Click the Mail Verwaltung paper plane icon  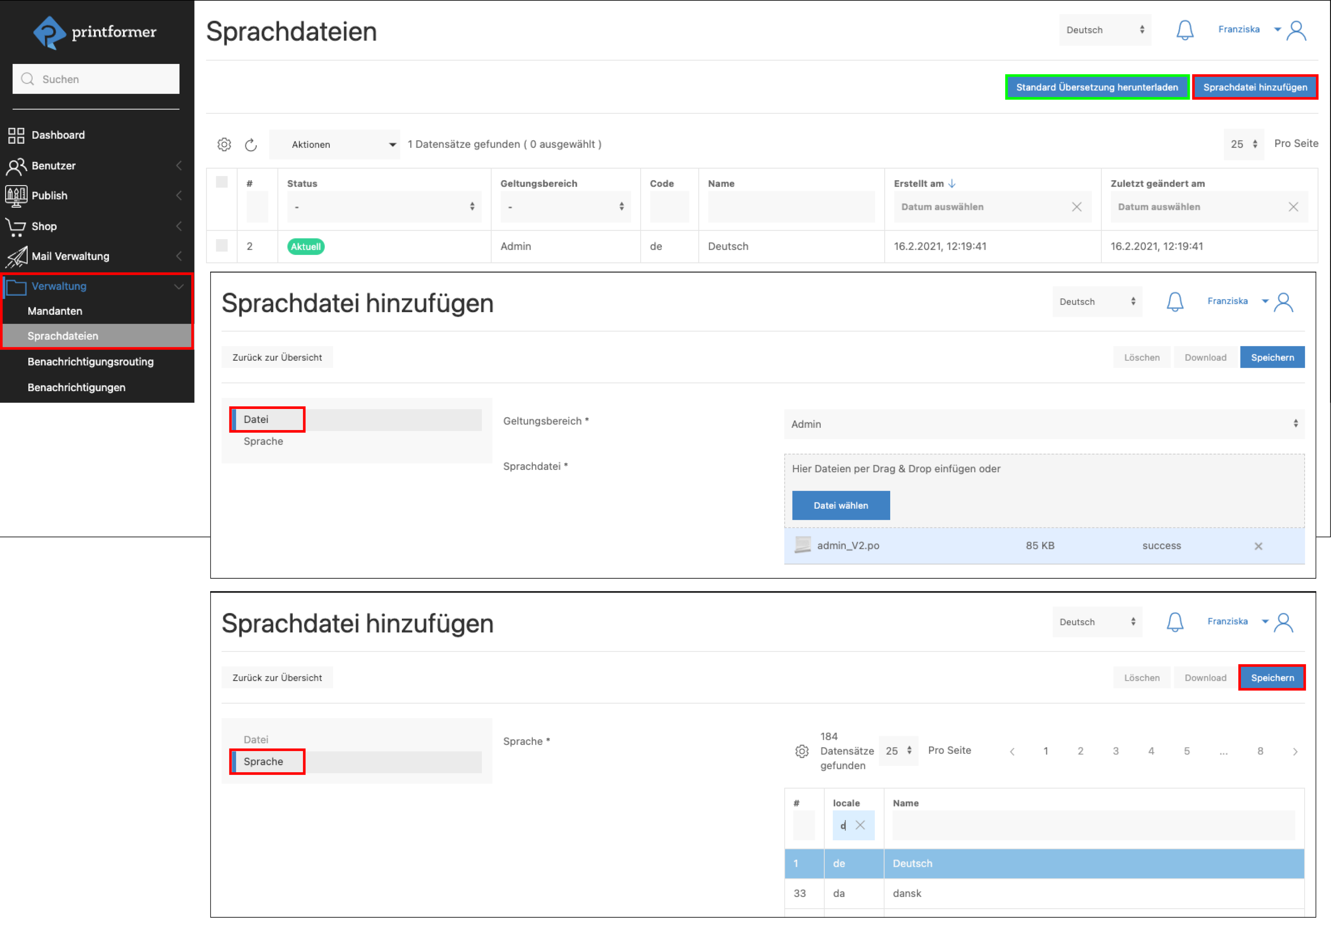[x=16, y=256]
